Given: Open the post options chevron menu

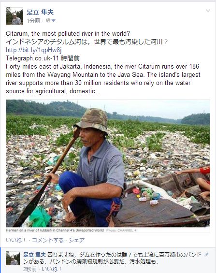Looking at the screenshot, I should click(208, 11).
